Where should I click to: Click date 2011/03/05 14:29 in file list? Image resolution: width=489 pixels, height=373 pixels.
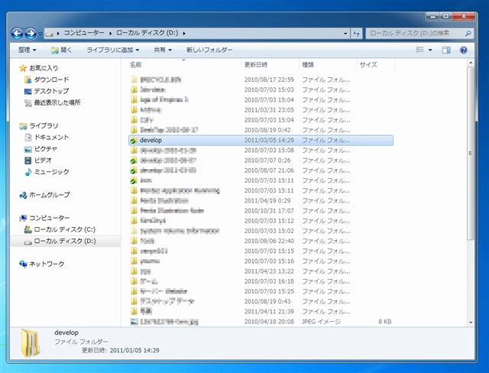point(269,141)
